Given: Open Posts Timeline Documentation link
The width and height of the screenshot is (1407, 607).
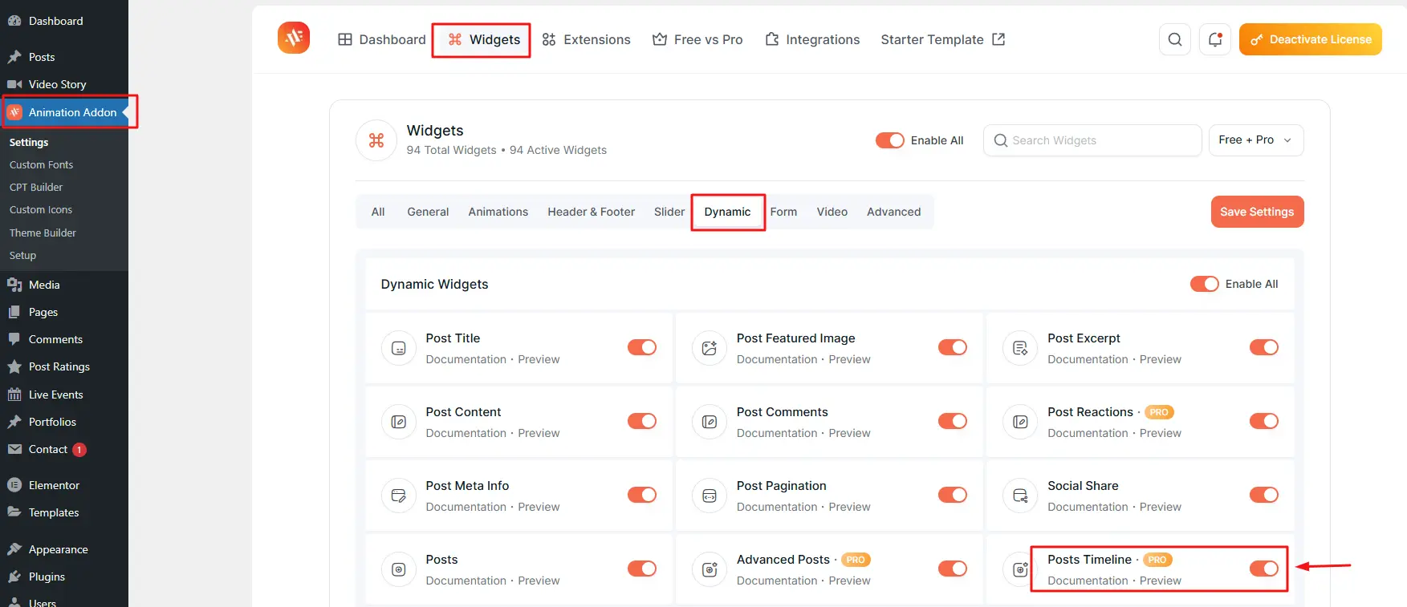Looking at the screenshot, I should 1088,581.
